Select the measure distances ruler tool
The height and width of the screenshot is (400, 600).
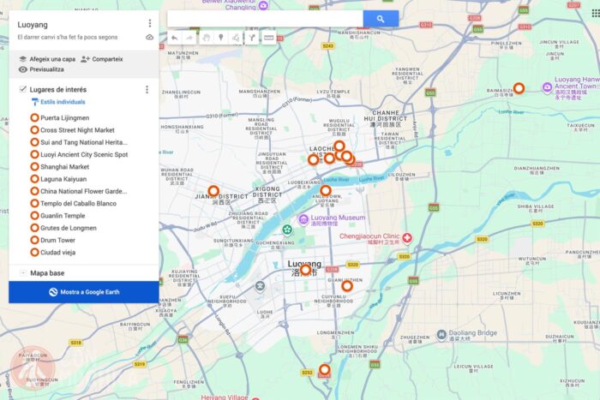click(x=269, y=38)
